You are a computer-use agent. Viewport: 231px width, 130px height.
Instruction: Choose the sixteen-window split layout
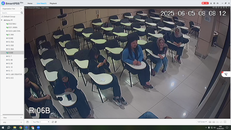217,122
